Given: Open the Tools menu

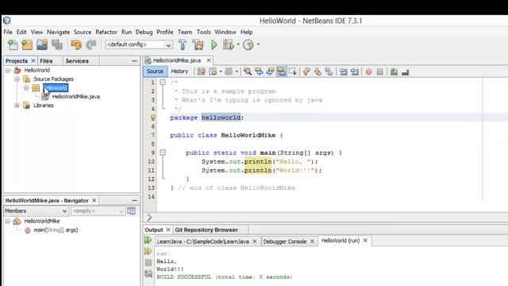Looking at the screenshot, I should 203,32.
